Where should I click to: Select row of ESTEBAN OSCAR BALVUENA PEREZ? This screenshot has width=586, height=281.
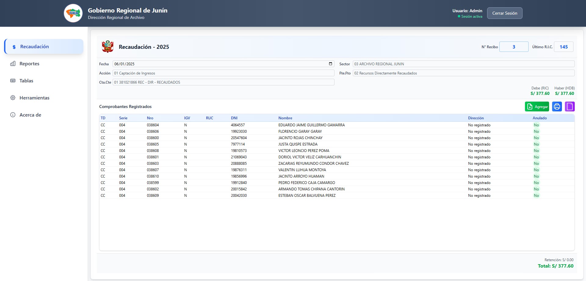(337, 196)
